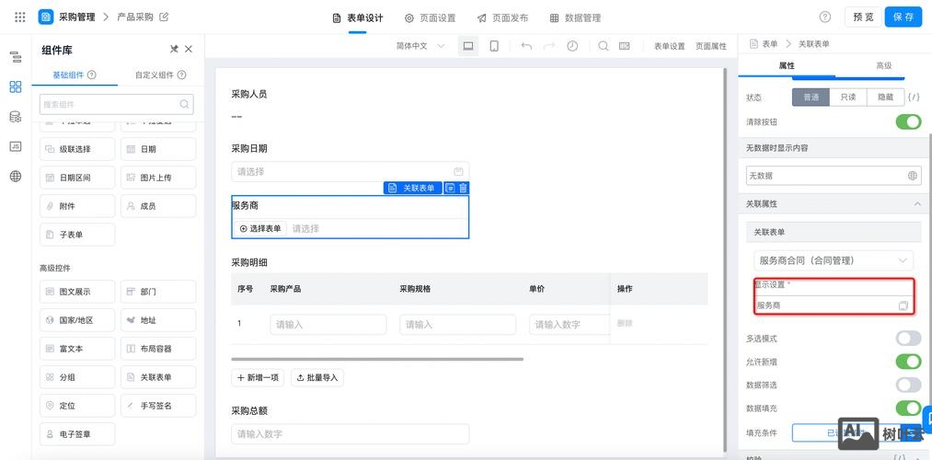This screenshot has height=460, width=932.
Task: Add the 电子签章 component
Action: (x=77, y=434)
